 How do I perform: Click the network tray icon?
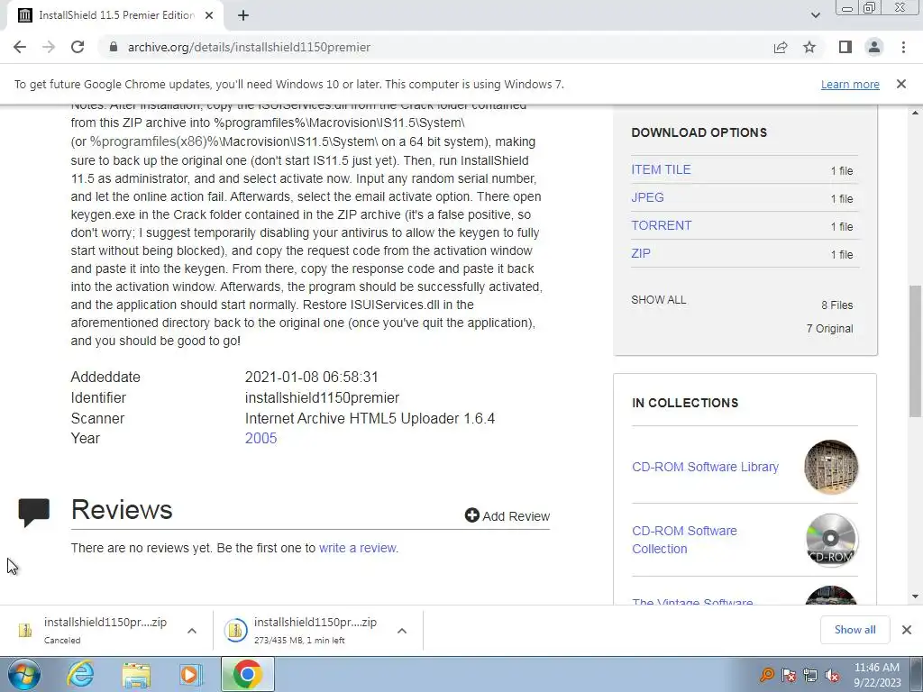click(x=810, y=675)
